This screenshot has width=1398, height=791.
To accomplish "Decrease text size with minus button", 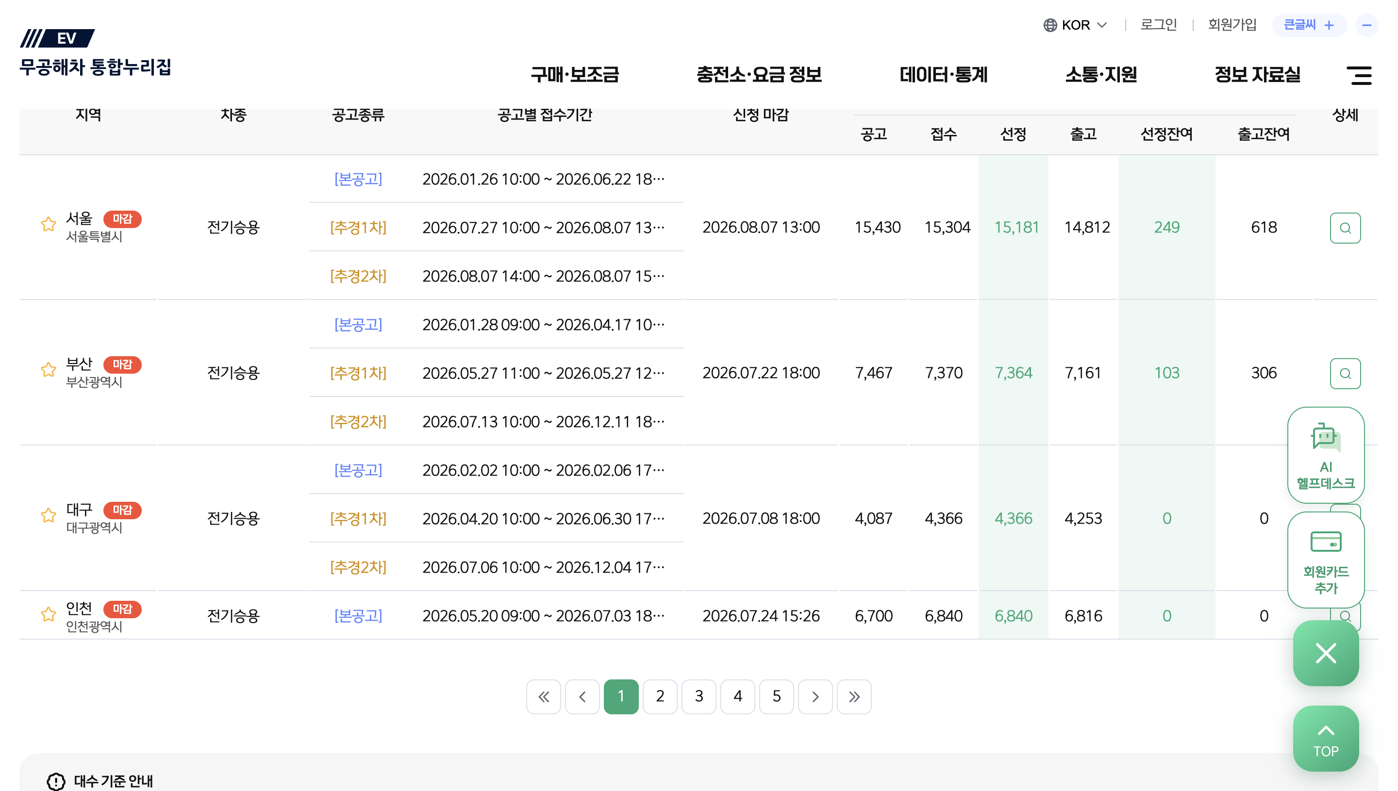I will pyautogui.click(x=1366, y=25).
